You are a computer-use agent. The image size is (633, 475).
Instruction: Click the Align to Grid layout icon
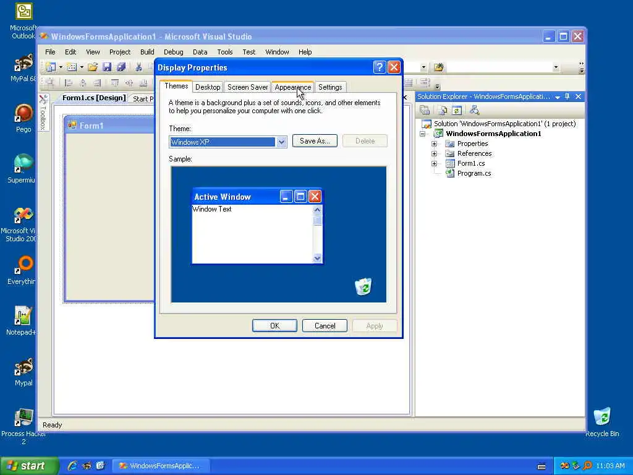49,83
